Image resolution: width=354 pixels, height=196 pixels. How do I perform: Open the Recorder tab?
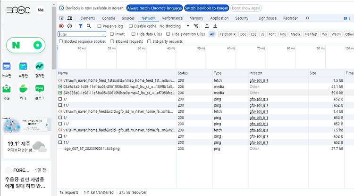click(290, 18)
